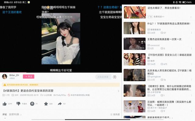Like the video with the thumbs-up icon
The image size is (195, 121).
pyautogui.click(x=5, y=104)
